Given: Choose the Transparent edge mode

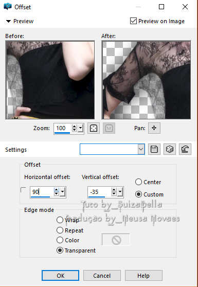Looking at the screenshot, I should click(x=60, y=250).
